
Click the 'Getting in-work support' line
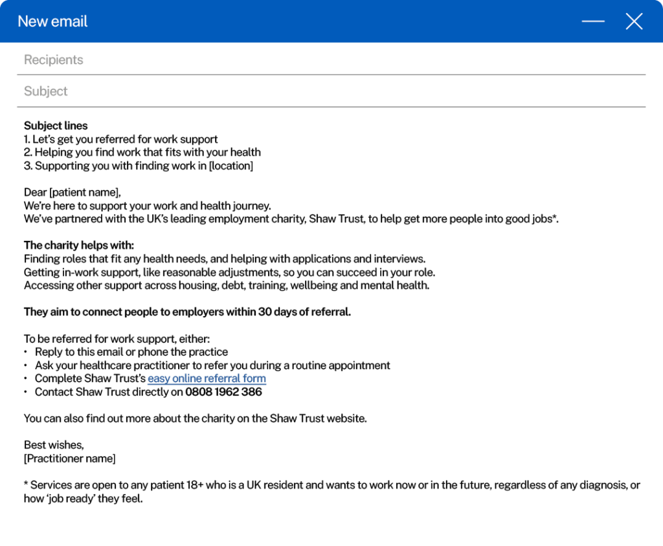coord(230,273)
